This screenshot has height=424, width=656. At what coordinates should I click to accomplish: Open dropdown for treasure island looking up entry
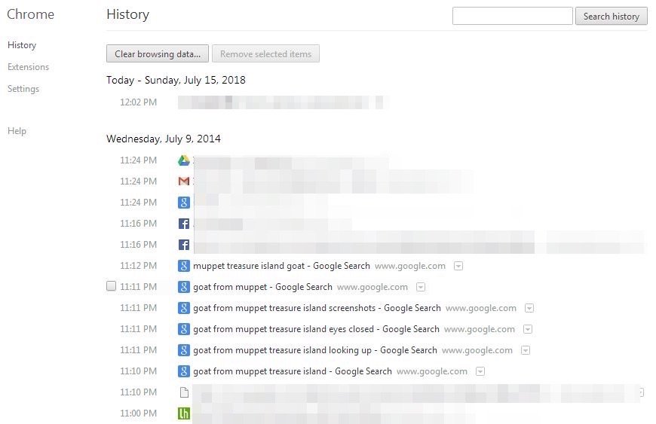coord(526,350)
